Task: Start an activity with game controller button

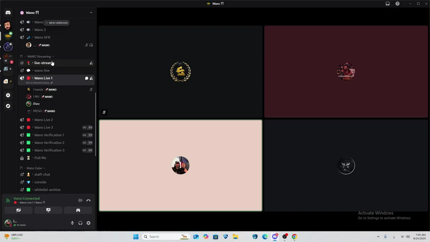Action: 78,210
